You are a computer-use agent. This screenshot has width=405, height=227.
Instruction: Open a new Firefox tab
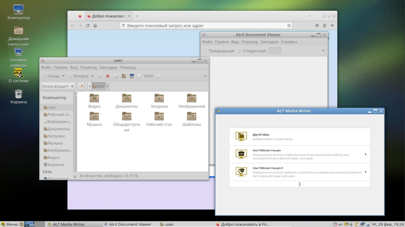pos(137,16)
